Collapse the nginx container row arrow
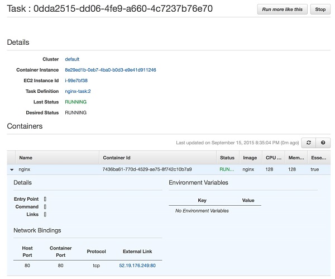Image resolution: width=335 pixels, height=279 pixels. tap(12, 169)
